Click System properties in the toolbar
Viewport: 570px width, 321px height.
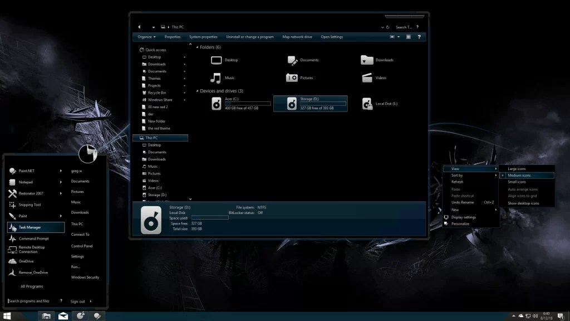coord(203,37)
